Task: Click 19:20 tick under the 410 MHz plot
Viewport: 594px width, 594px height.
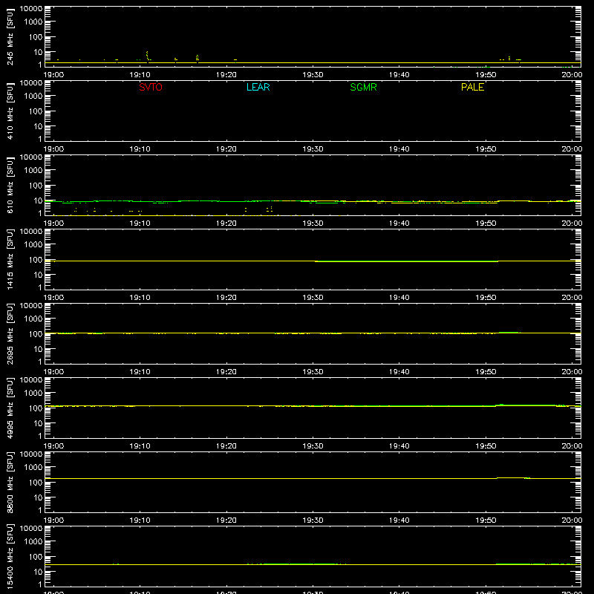Action: (226, 149)
